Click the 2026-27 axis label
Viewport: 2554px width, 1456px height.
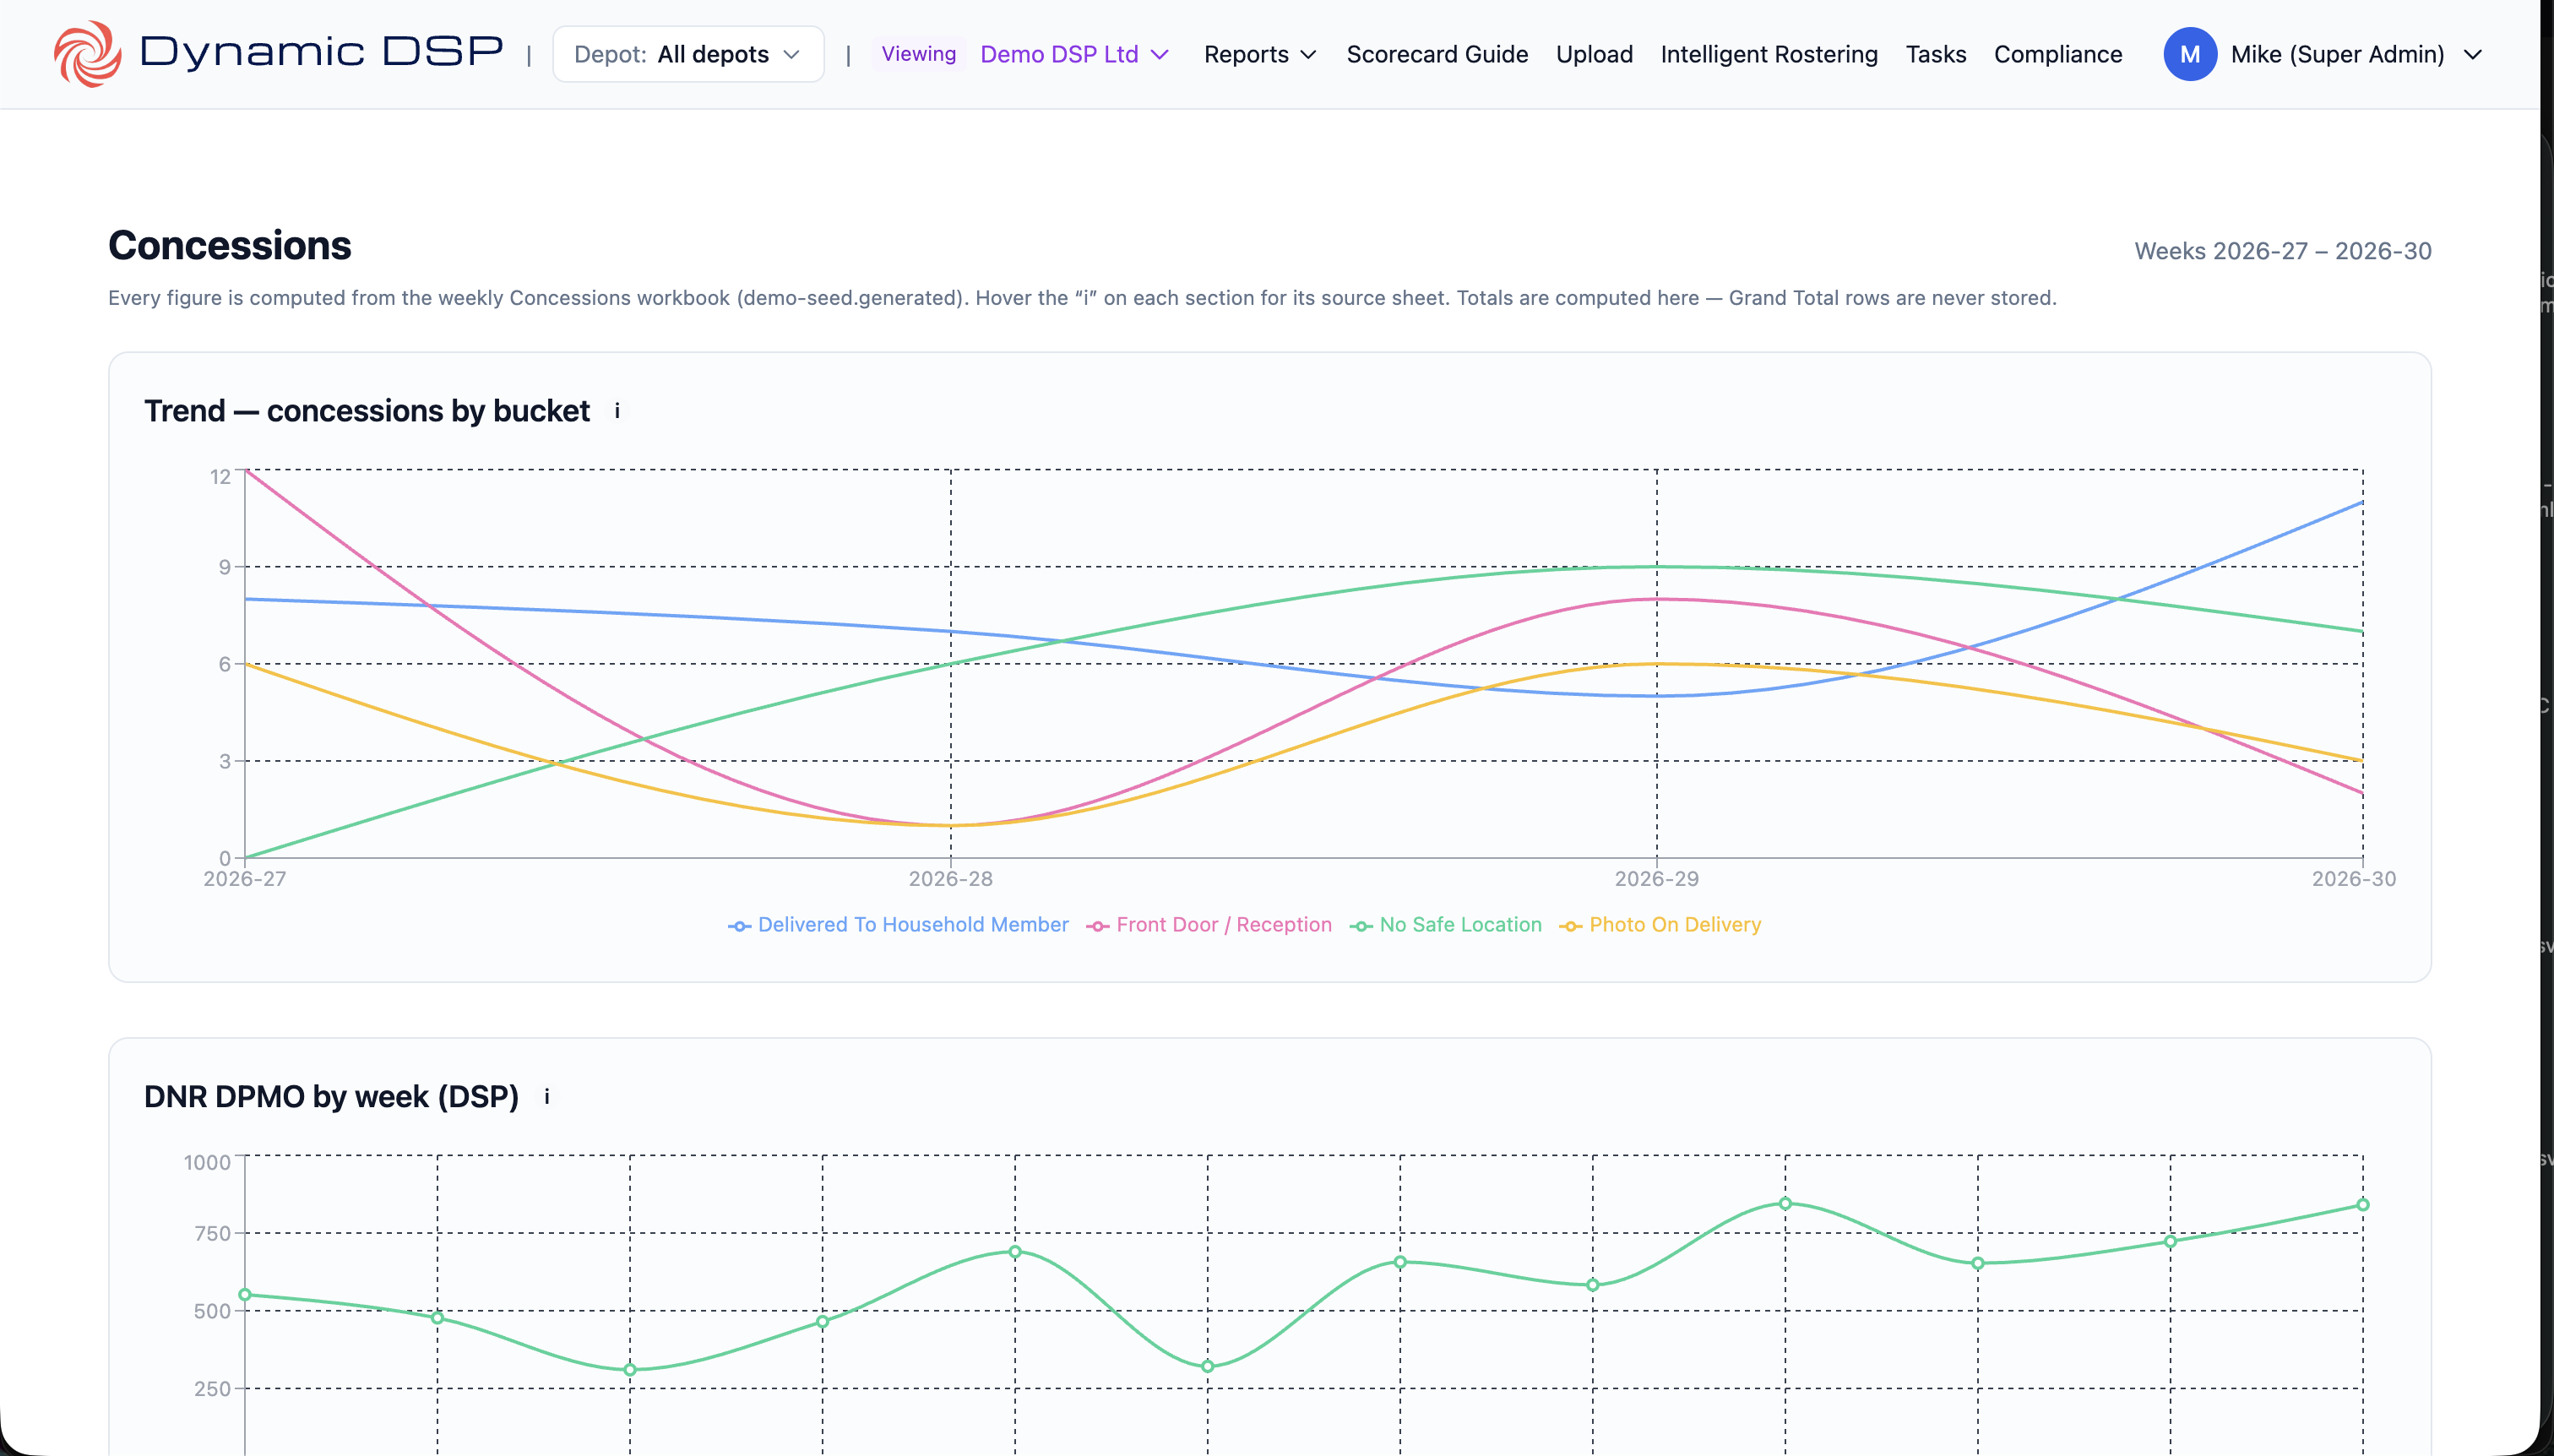pyautogui.click(x=245, y=879)
